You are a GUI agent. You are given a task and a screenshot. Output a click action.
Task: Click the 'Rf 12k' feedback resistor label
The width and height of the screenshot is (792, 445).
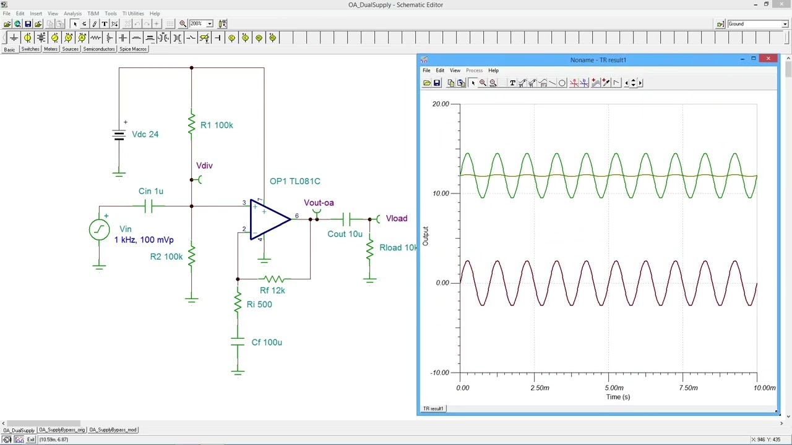tap(272, 290)
